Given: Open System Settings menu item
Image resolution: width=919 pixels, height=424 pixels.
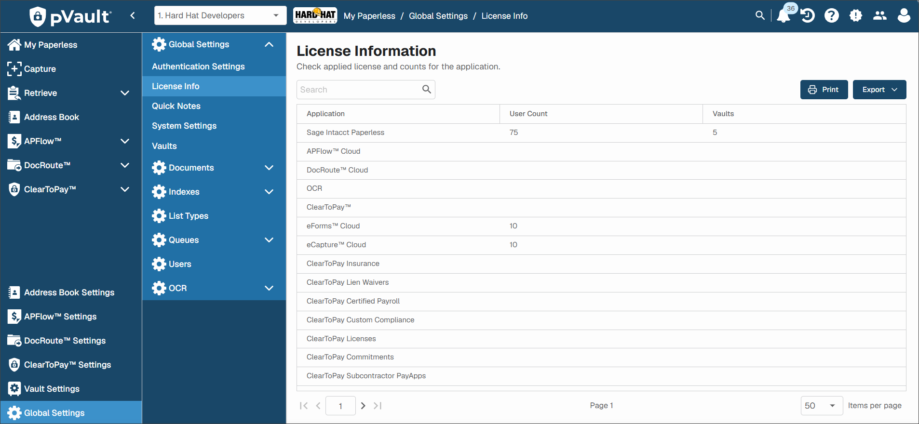Looking at the screenshot, I should [x=214, y=126].
